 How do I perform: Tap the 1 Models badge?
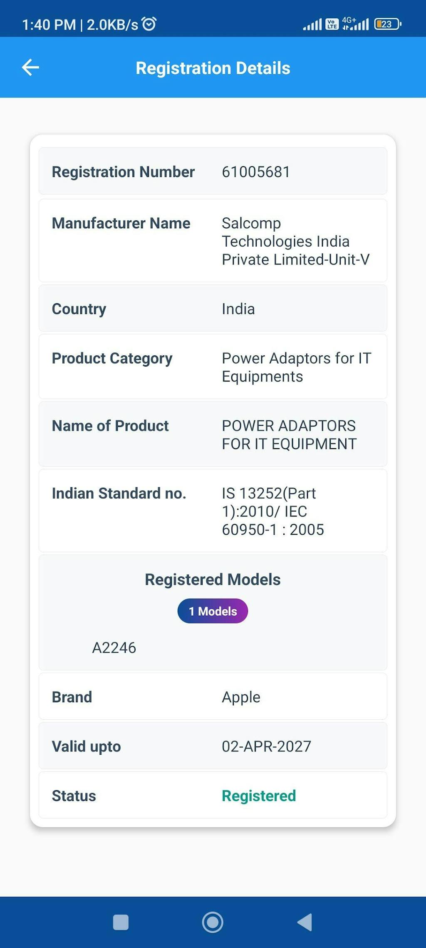[x=213, y=611]
